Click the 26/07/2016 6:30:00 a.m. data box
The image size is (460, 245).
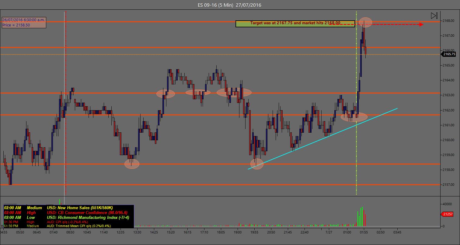(x=24, y=22)
